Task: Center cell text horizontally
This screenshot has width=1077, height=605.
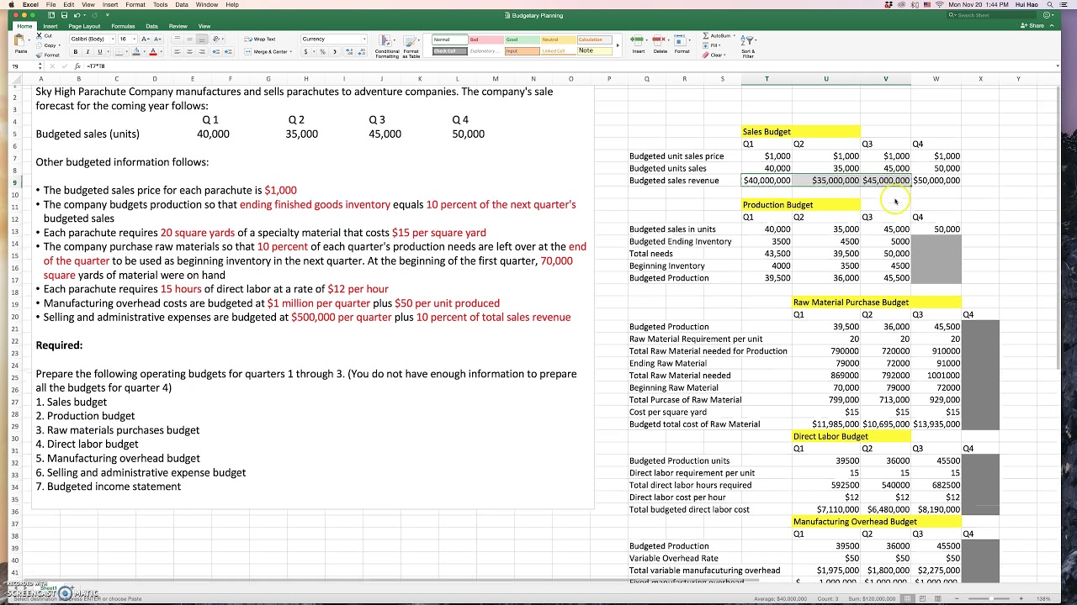Action: (190, 52)
